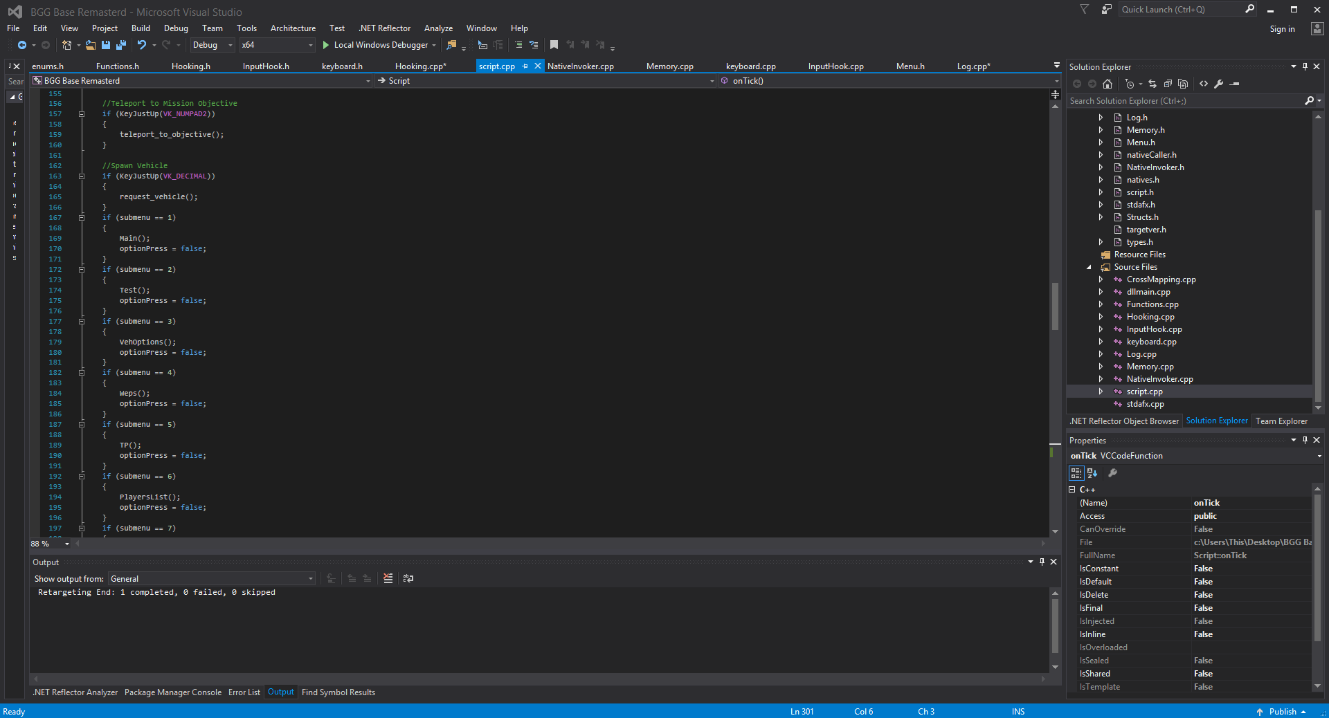Open Properties with the Solution Explorer wrench icon

pos(1219,84)
